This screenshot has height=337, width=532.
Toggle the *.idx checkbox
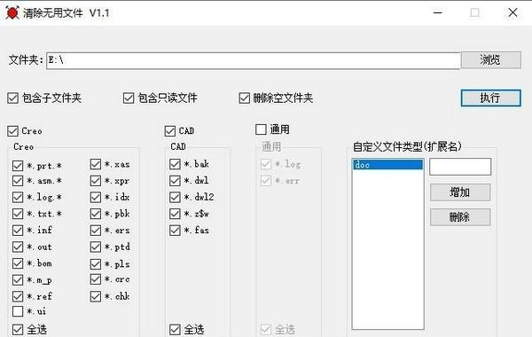(x=96, y=197)
